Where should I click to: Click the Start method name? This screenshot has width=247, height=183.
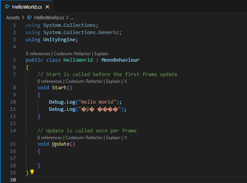59,88
